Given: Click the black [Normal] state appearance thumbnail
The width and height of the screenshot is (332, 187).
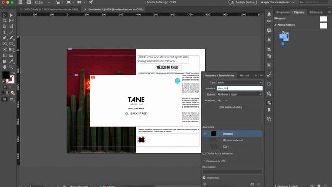Looking at the screenshot, I should [214, 133].
